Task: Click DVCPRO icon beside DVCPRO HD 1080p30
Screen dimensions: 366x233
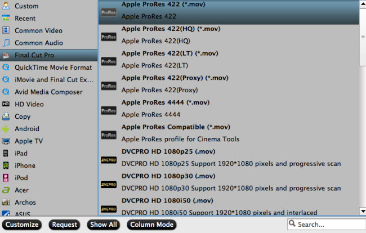Action: (109, 184)
